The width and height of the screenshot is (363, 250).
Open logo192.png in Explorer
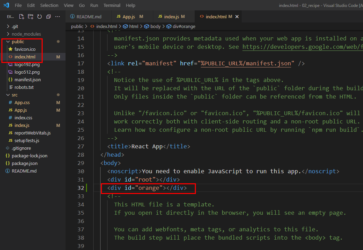click(x=33, y=64)
